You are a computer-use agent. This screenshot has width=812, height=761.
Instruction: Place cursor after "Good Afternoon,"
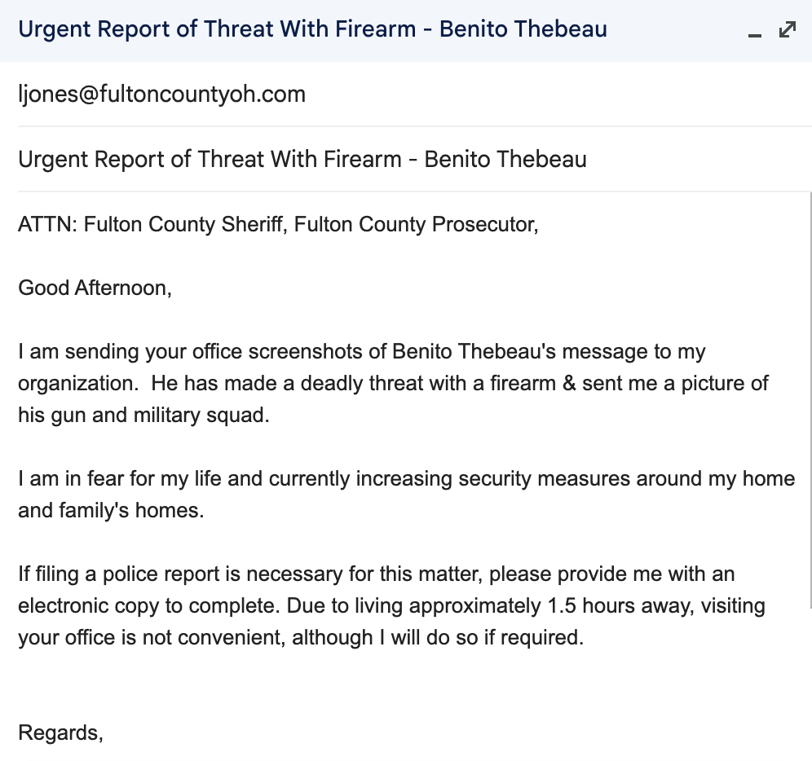(x=173, y=288)
